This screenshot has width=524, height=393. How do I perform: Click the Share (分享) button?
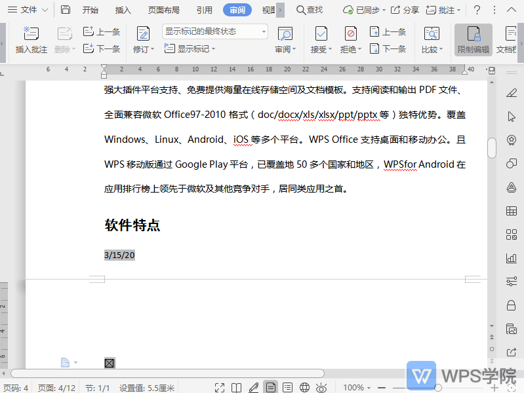(x=405, y=10)
